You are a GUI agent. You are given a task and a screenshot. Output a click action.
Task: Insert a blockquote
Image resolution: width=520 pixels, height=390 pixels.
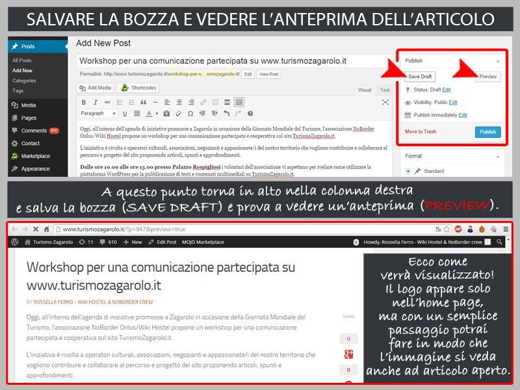tap(144, 103)
